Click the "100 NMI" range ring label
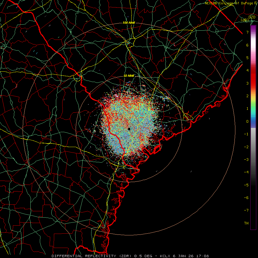Image resolution: width=258 pixels, height=258 pixels. (129, 23)
